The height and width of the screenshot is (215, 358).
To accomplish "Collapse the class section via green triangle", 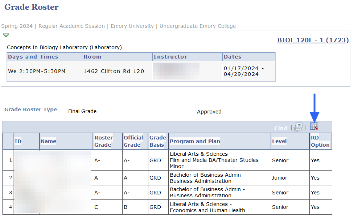I will coord(6,35).
